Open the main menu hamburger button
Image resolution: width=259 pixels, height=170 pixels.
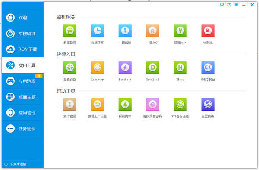pos(236,5)
